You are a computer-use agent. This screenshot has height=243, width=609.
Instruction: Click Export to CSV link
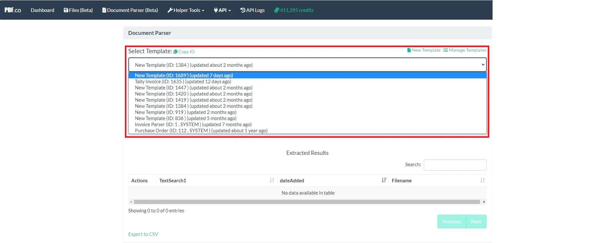click(143, 234)
